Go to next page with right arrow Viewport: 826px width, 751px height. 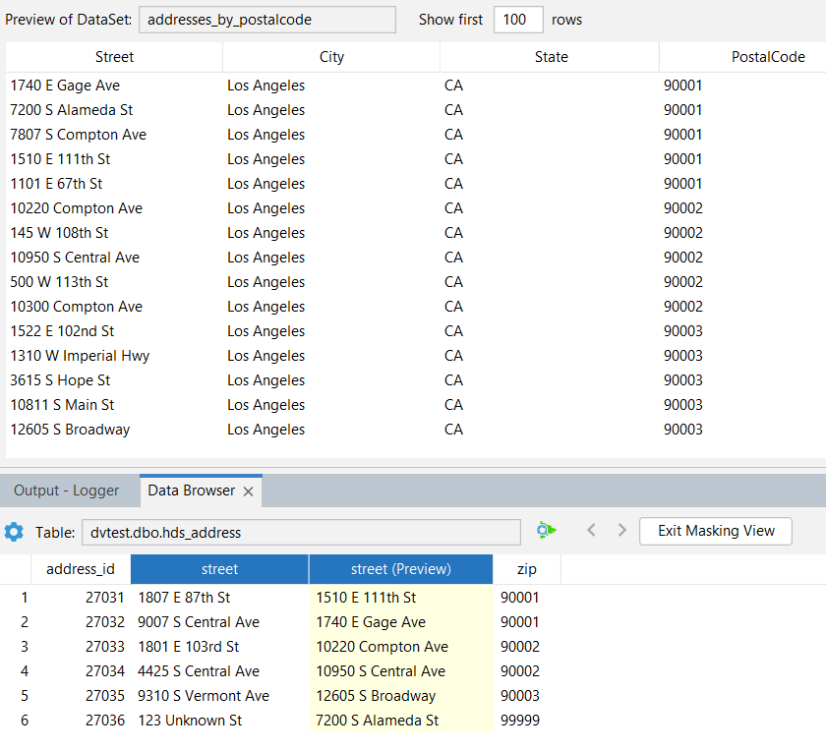pos(622,530)
